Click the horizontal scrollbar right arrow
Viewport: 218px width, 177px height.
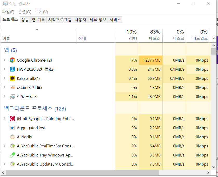coord(208,173)
